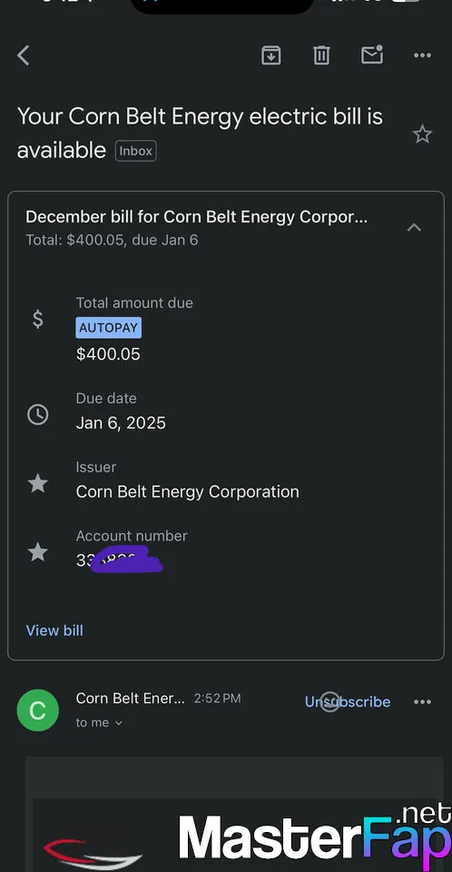Star the Corn Belt Energy email
This screenshot has height=872, width=452.
coord(422,134)
